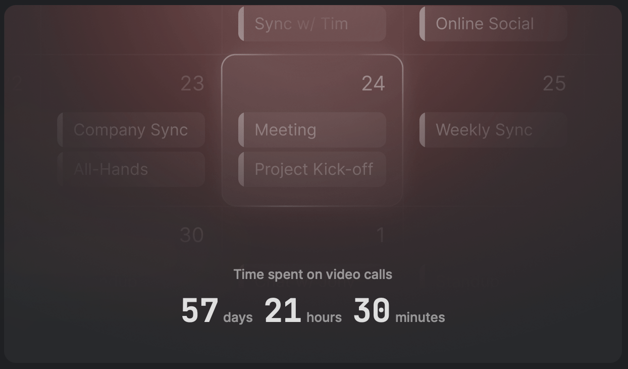Select day number 25 in the calendar
The width and height of the screenshot is (628, 369).
pos(554,84)
